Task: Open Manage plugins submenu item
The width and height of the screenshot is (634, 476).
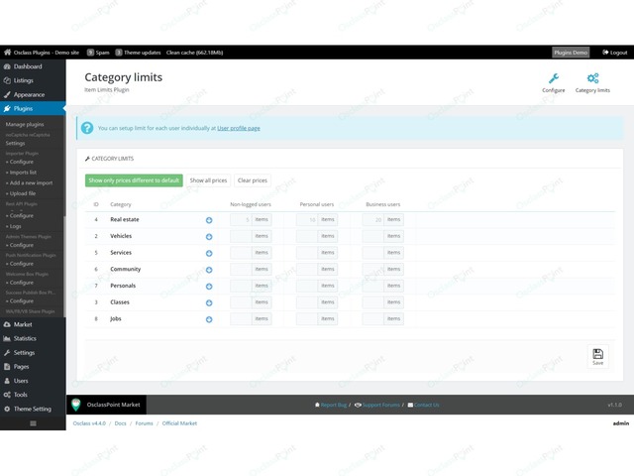Action: 25,124
